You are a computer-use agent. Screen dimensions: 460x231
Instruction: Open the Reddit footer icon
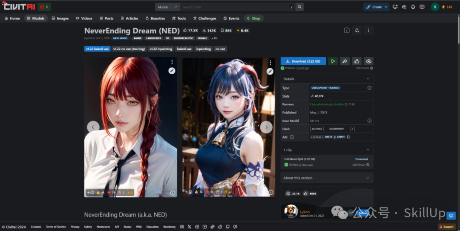coord(220,227)
